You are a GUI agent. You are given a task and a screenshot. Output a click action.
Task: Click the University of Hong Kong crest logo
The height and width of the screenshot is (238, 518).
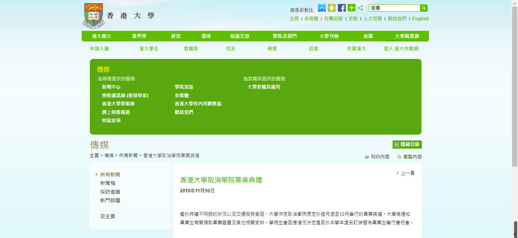coord(93,15)
